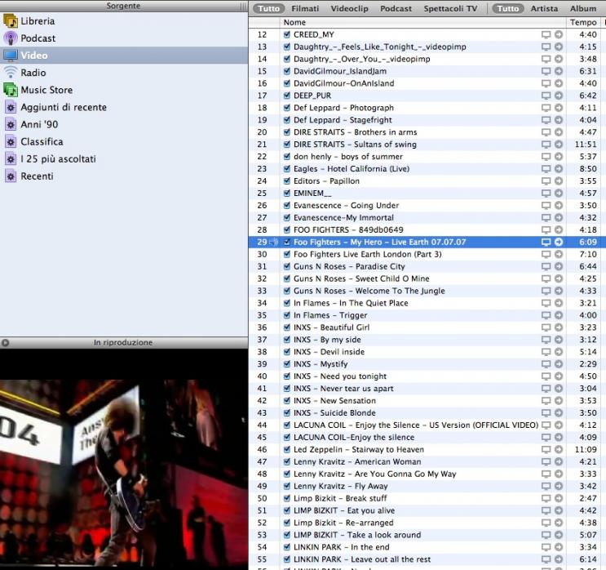This screenshot has height=570, width=606.
Task: Click the arrow icon on the CREED_MY row
Action: click(x=559, y=34)
